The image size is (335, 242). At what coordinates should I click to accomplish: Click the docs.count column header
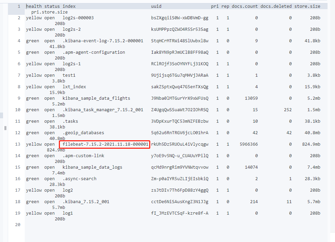(x=245, y=6)
